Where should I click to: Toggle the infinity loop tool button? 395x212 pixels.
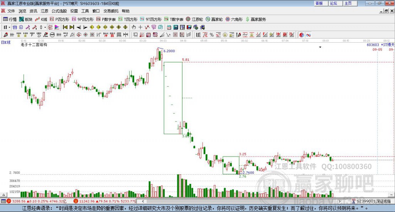(x=308, y=35)
